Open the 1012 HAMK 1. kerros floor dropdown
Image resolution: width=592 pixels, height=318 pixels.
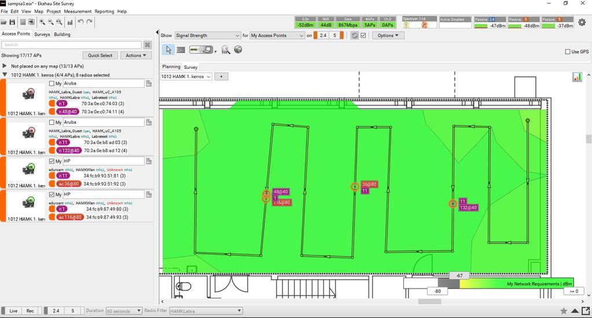click(x=186, y=76)
